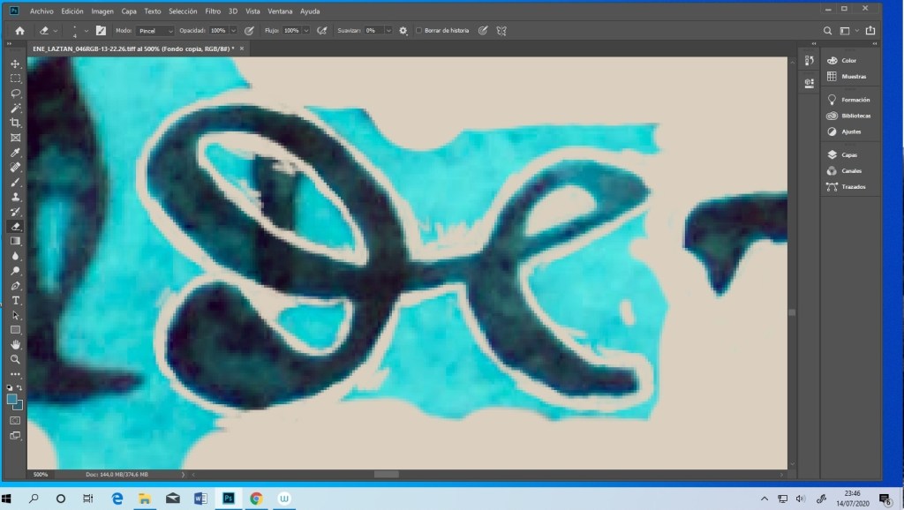Viewport: 904px width, 510px height.
Task: Select the Horizontal Type tool
Action: click(15, 300)
